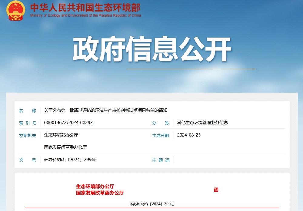Click the 主题词 field label
303x211 pixels.
click(x=160, y=160)
